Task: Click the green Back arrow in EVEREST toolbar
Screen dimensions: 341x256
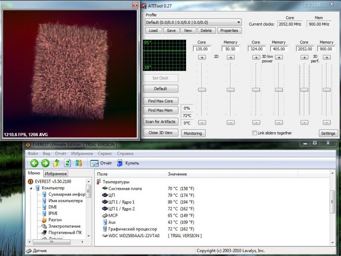Action: click(x=34, y=163)
